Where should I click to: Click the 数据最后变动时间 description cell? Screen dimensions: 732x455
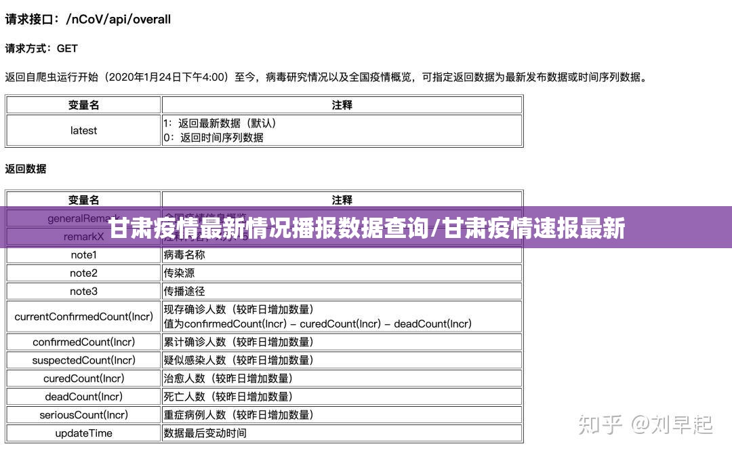coord(205,433)
